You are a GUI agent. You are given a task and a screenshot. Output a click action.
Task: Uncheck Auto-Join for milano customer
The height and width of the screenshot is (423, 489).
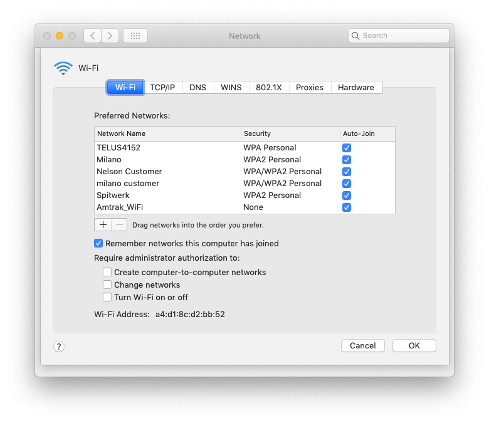tap(347, 183)
